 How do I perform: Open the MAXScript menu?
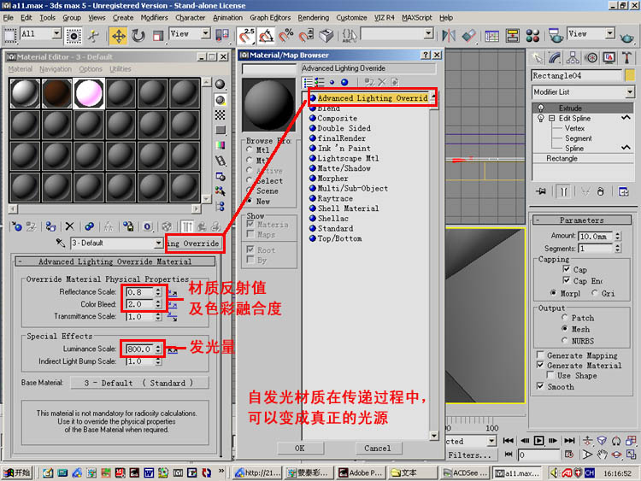[416, 18]
